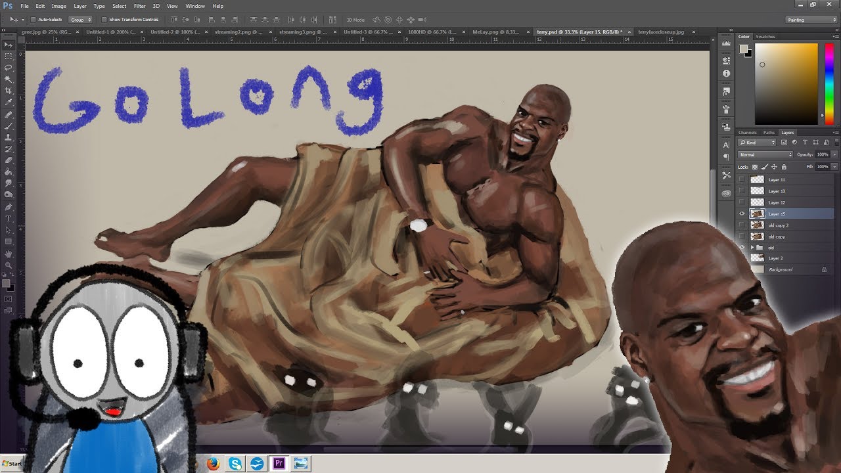The height and width of the screenshot is (473, 841).
Task: Open the Filter menu
Action: pyautogui.click(x=139, y=6)
